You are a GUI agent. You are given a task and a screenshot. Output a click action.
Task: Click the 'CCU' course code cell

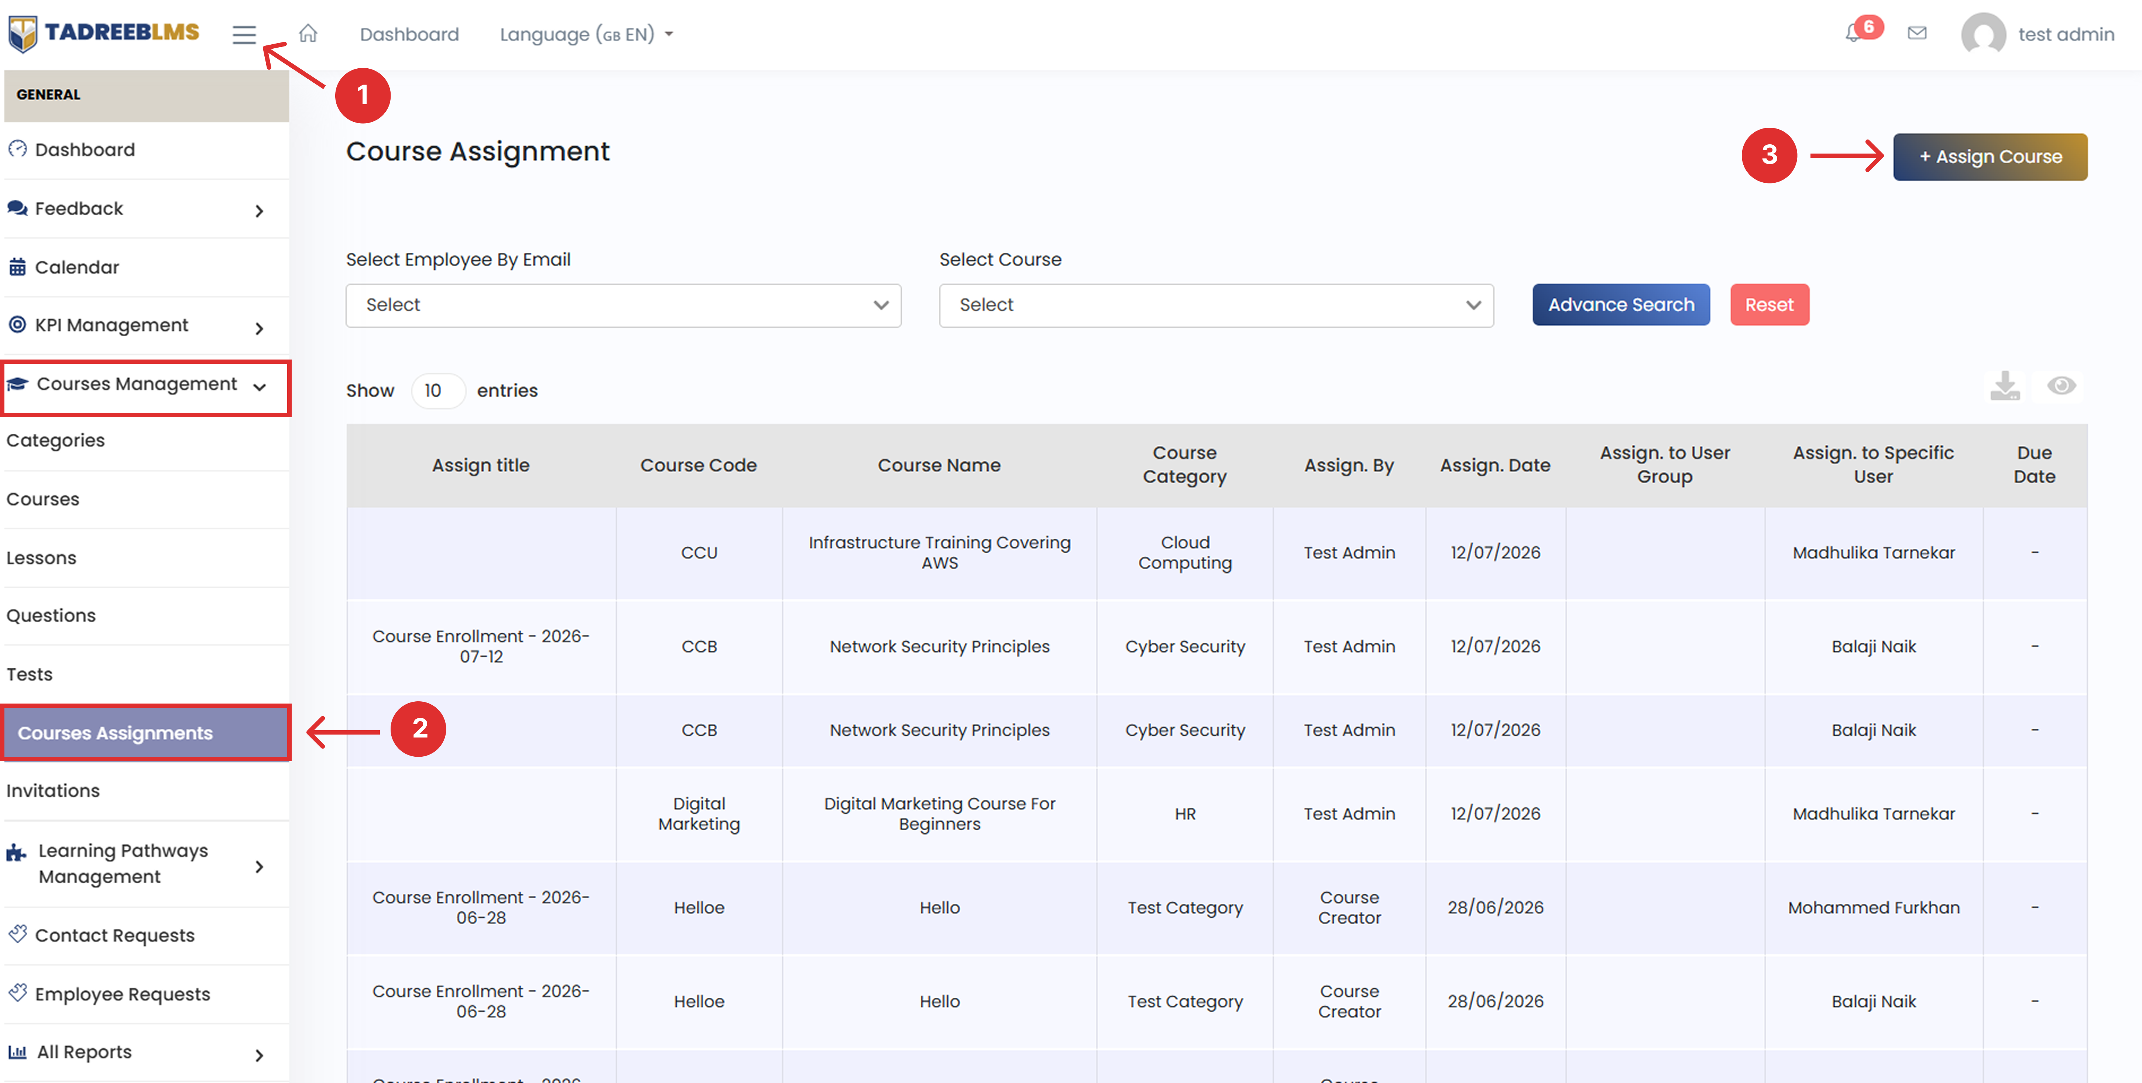[698, 553]
